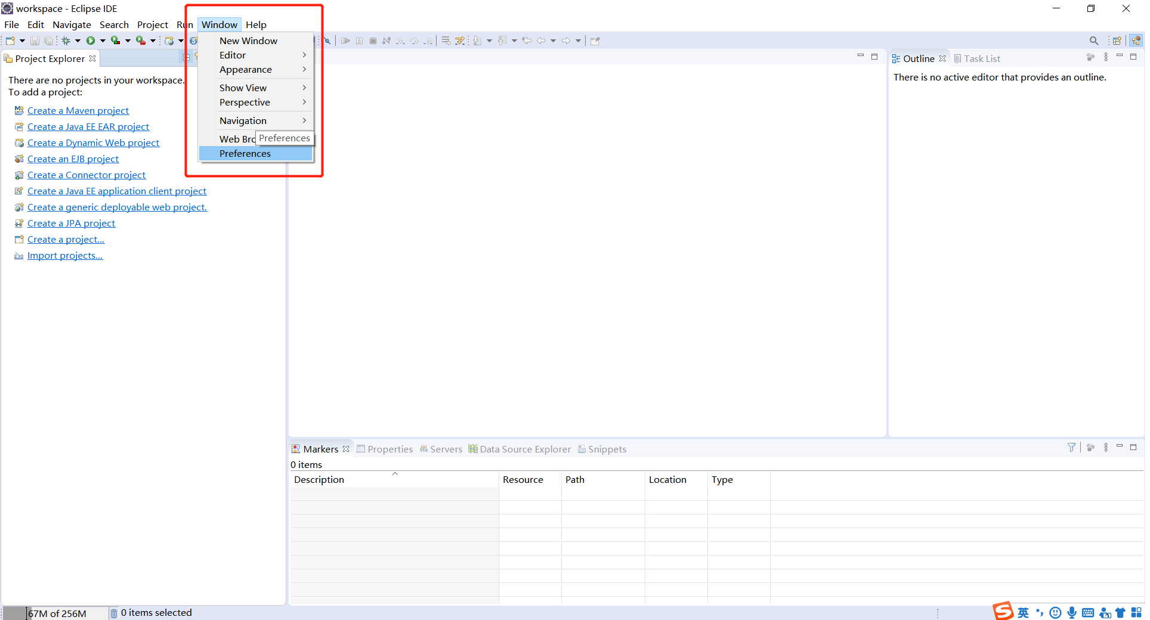Click the Description column header

click(394, 479)
